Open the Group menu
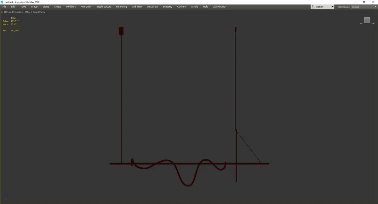This screenshot has height=204, width=378. pos(34,7)
